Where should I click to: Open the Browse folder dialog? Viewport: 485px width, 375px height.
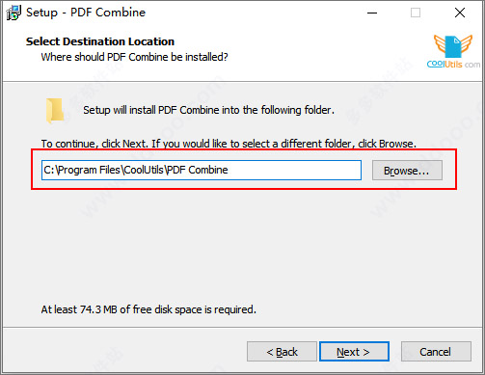pos(407,171)
